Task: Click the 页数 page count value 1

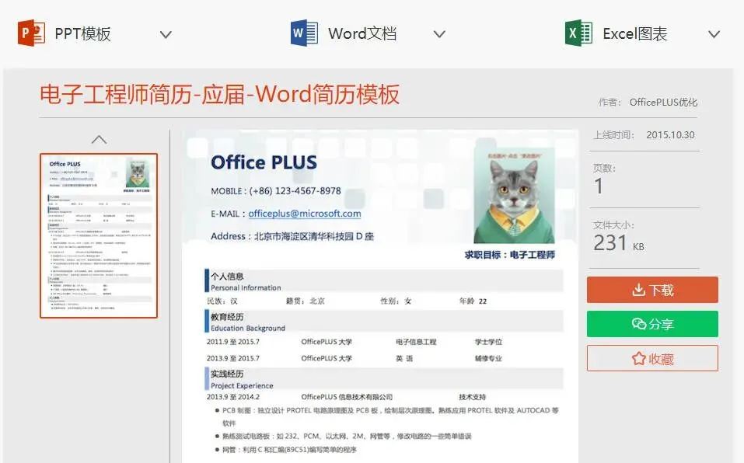Action: [599, 186]
